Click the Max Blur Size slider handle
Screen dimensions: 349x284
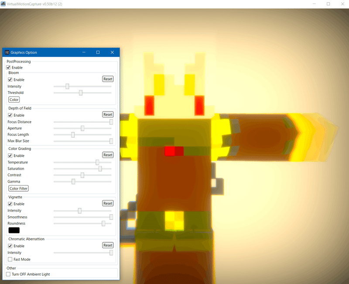click(x=111, y=141)
